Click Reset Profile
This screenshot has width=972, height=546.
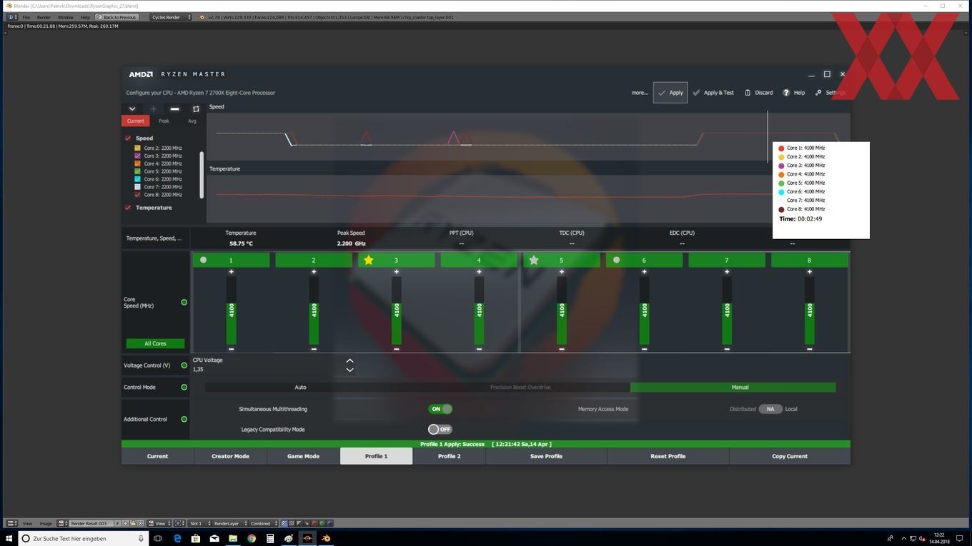coord(668,456)
